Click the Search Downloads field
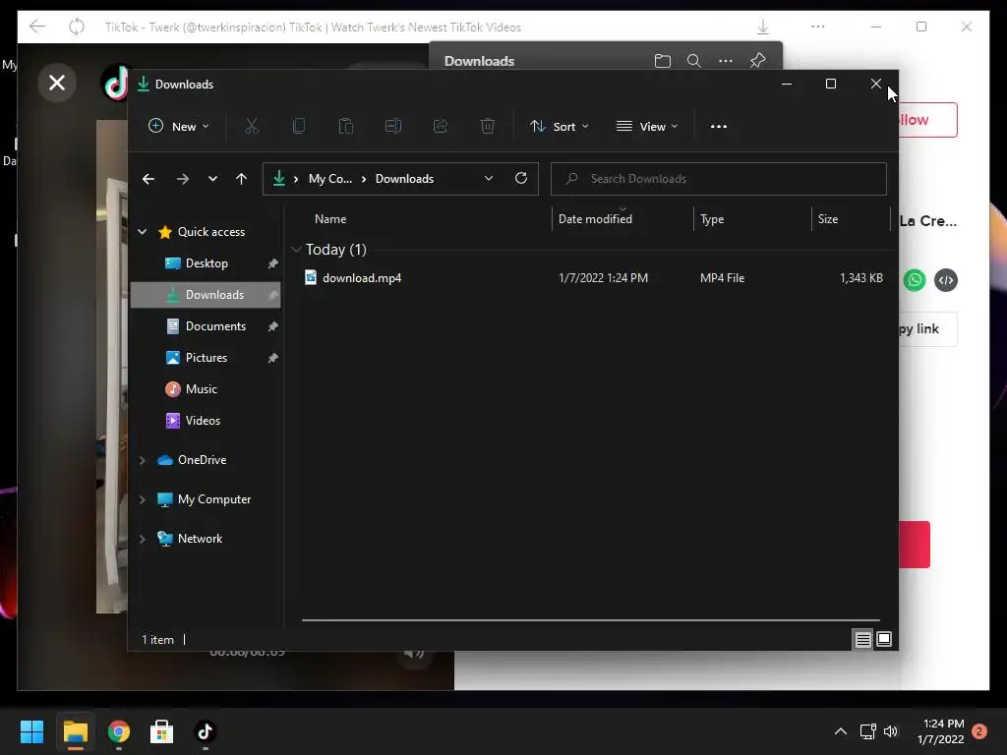 (x=719, y=179)
